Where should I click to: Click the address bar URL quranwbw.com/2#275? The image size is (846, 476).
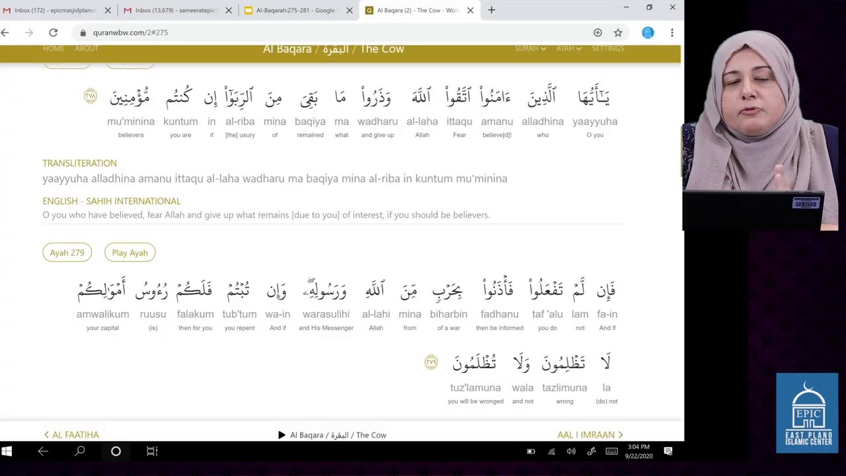130,32
